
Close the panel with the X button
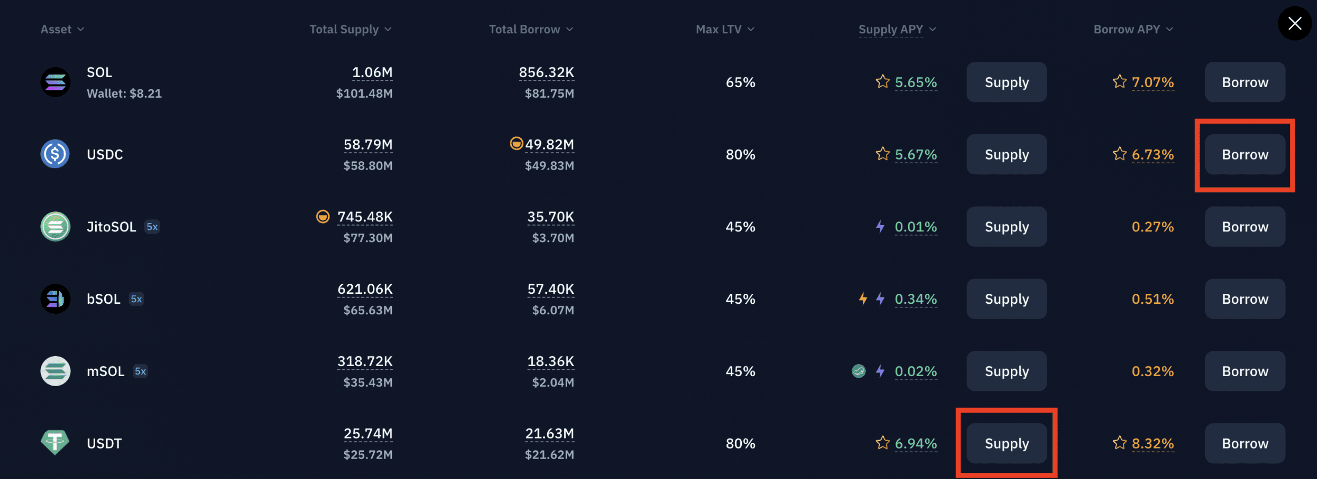(1295, 23)
